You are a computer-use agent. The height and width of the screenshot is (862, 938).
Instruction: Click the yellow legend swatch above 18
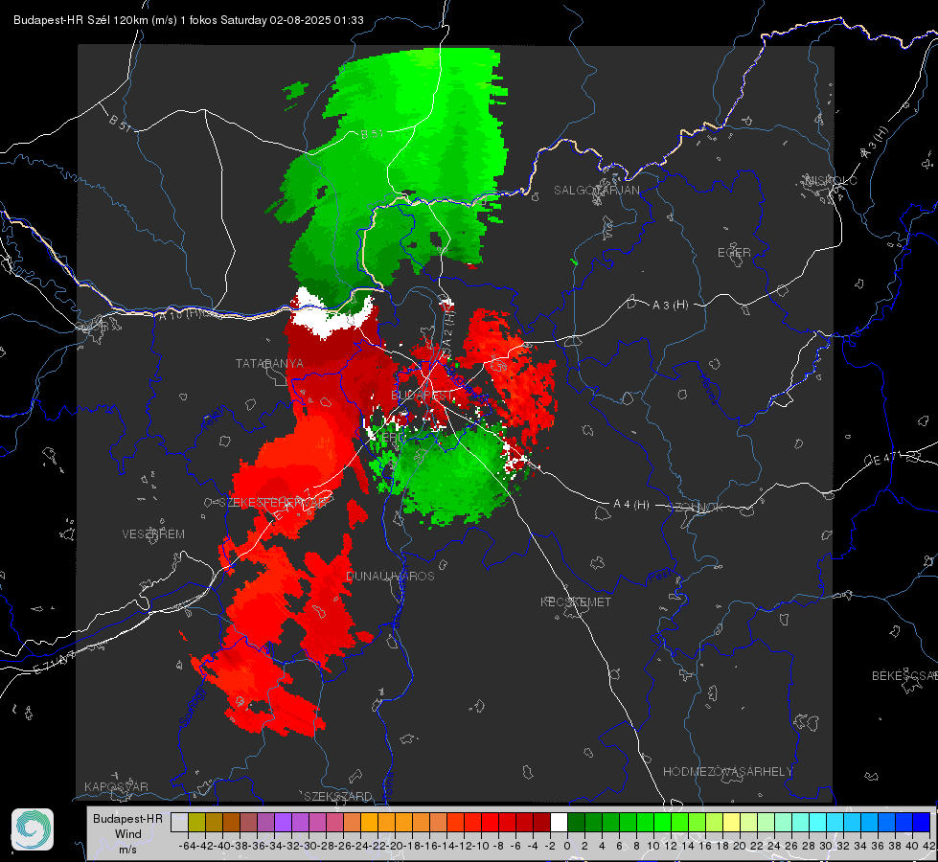tap(731, 822)
